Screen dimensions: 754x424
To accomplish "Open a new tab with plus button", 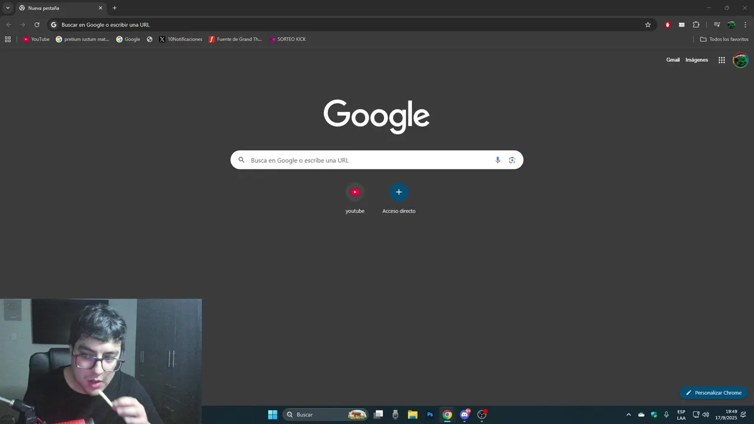I will pyautogui.click(x=114, y=8).
